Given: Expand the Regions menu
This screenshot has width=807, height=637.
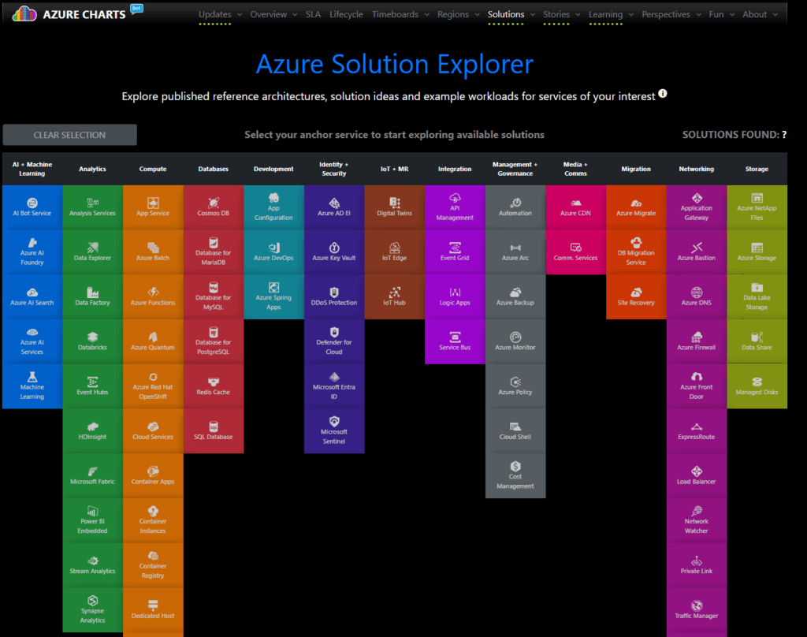Looking at the screenshot, I should click(x=458, y=14).
